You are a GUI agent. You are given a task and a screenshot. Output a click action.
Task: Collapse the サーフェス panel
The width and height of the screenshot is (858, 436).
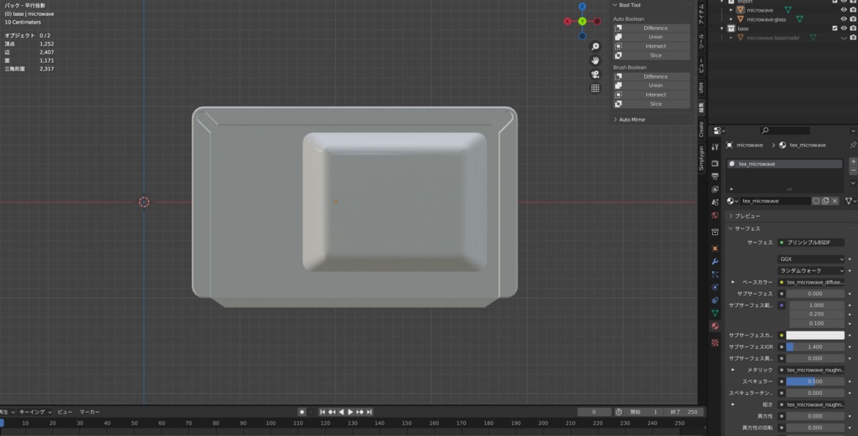coord(731,228)
